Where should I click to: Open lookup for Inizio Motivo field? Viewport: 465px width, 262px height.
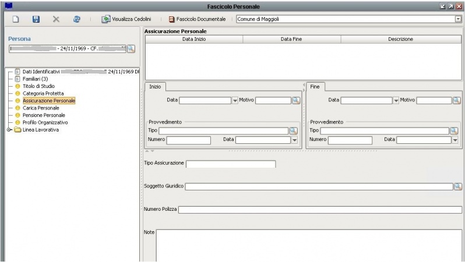coord(296,100)
